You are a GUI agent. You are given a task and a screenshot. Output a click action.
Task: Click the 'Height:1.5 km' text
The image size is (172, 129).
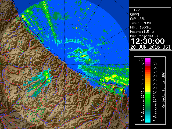(142, 32)
